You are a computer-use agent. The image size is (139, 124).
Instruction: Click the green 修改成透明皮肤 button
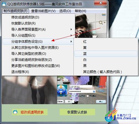pyautogui.click(x=30, y=112)
